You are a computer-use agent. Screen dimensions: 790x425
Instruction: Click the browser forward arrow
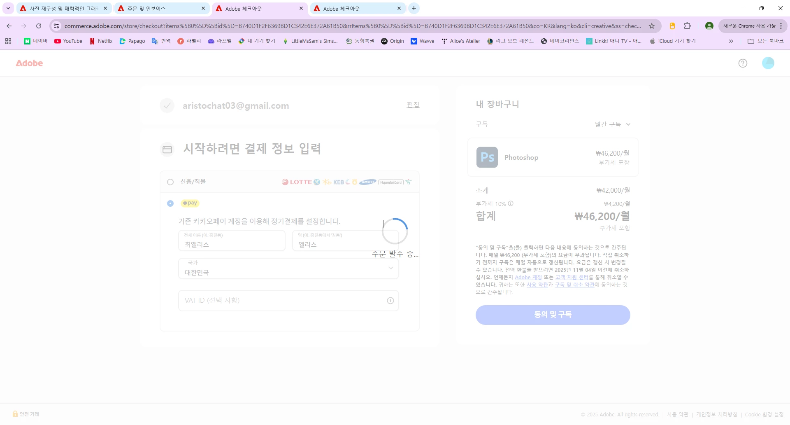pos(24,26)
